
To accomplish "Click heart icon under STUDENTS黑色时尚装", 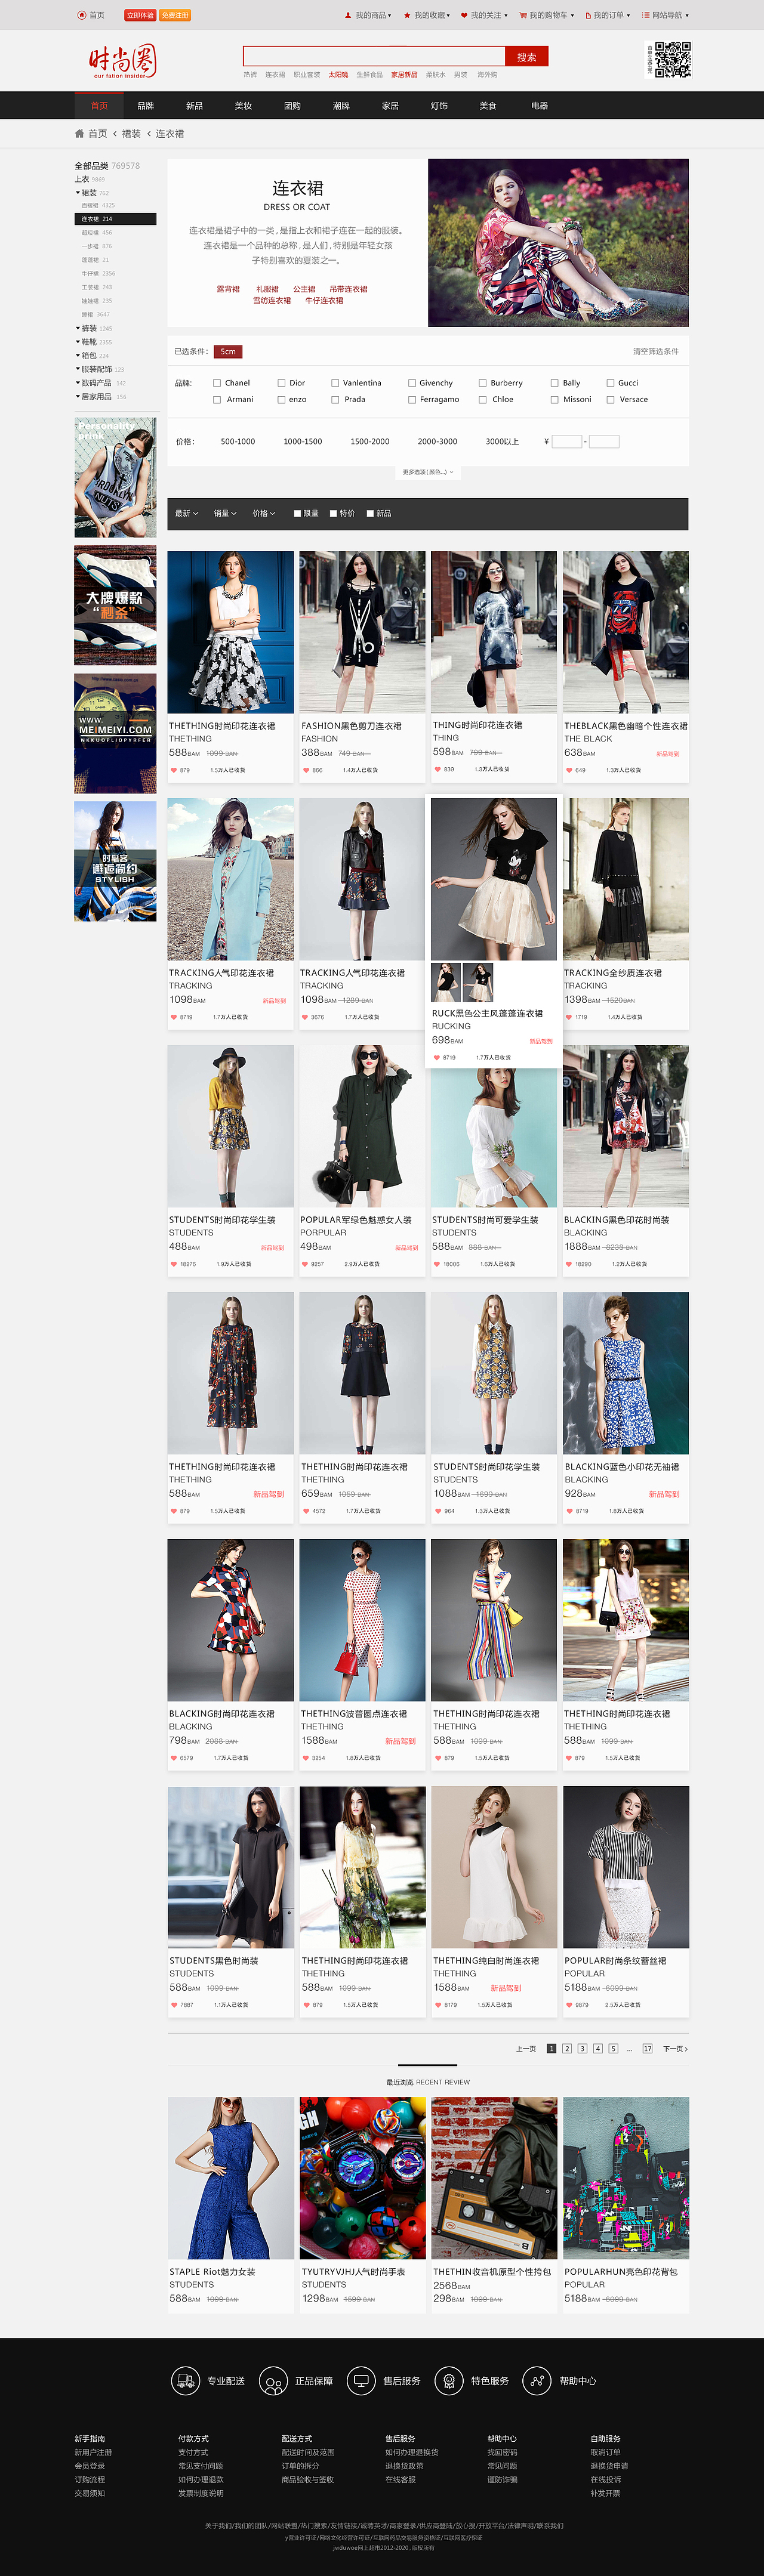I will click(x=174, y=2005).
